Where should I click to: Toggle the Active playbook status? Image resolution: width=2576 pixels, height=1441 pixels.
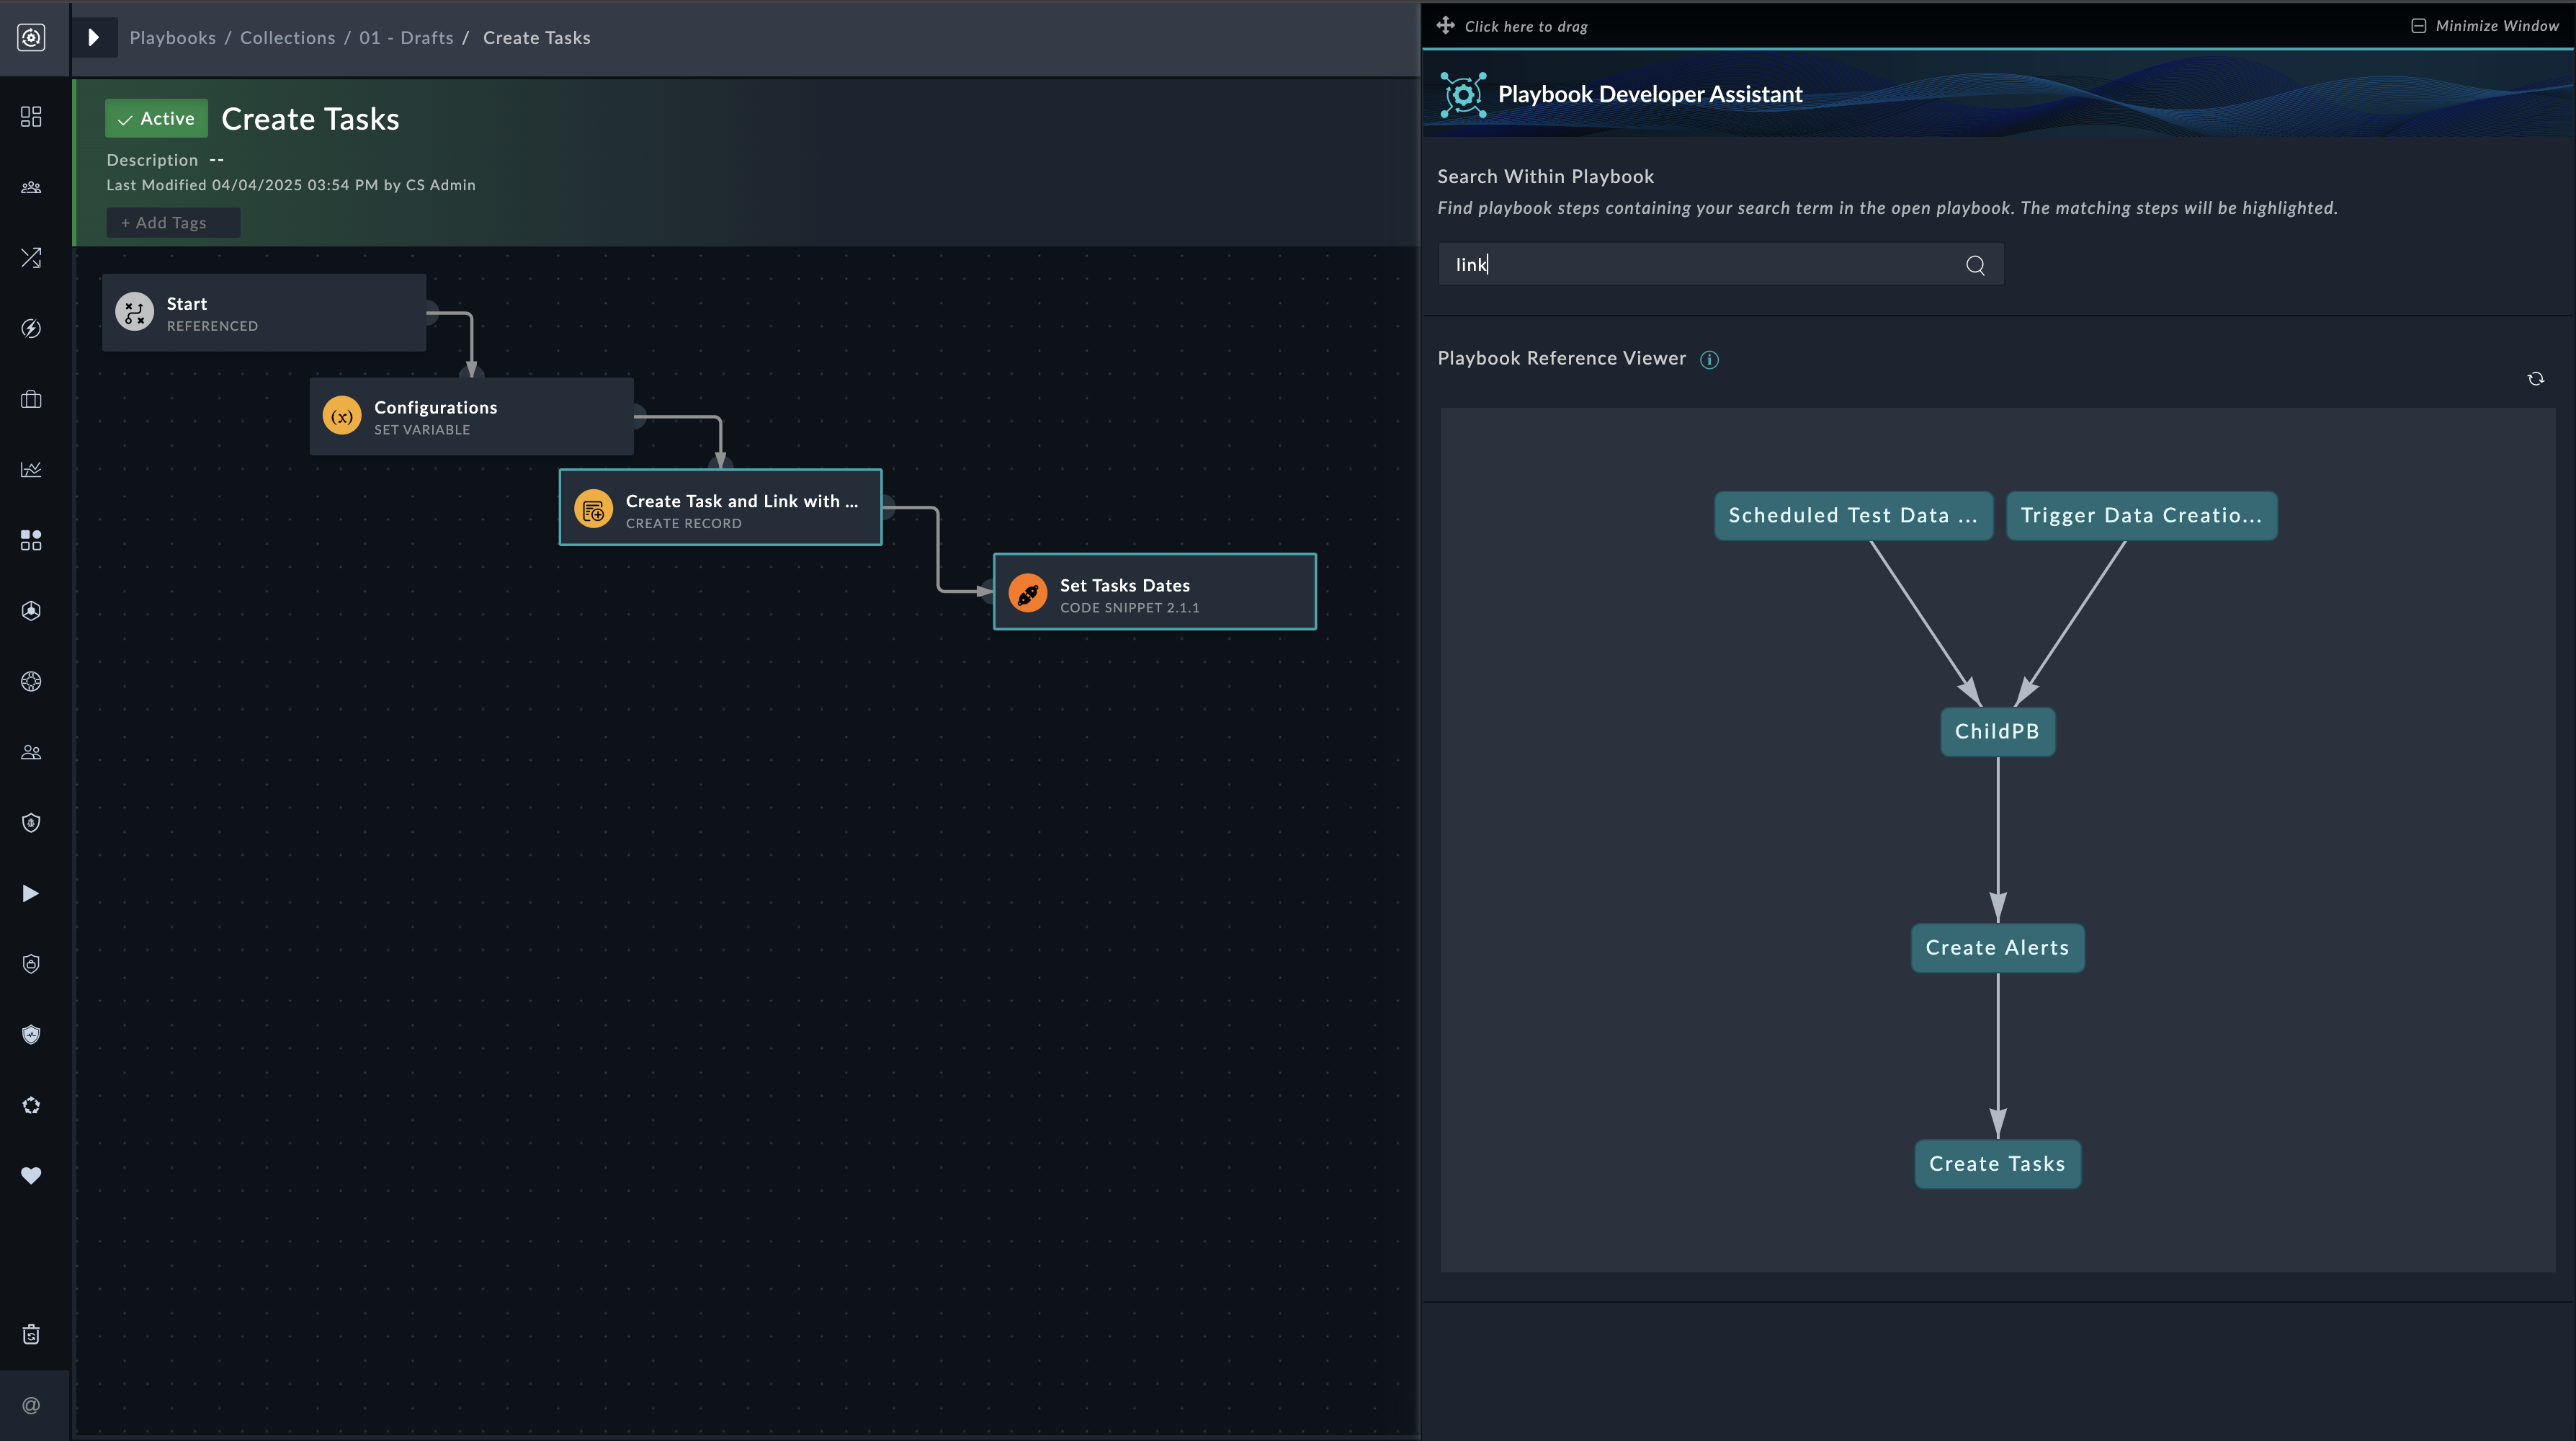click(156, 118)
